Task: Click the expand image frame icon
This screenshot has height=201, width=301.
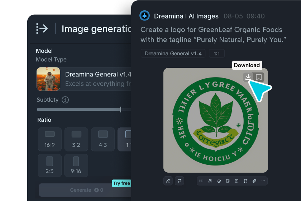Action: (x=228, y=181)
